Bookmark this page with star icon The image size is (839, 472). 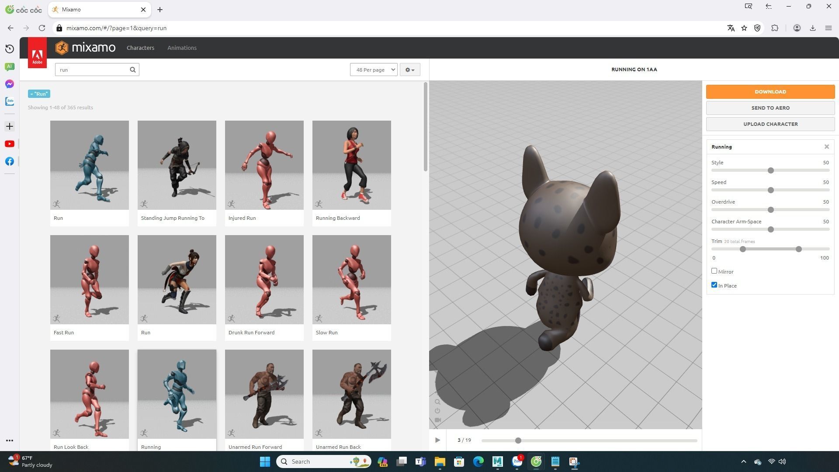tap(744, 28)
